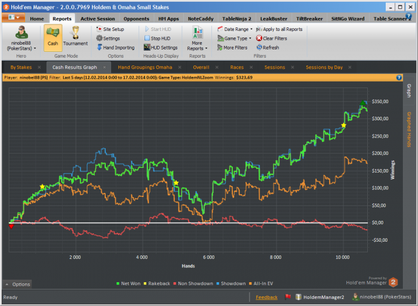
Task: Switch to the Active Session tab
Action: point(97,18)
